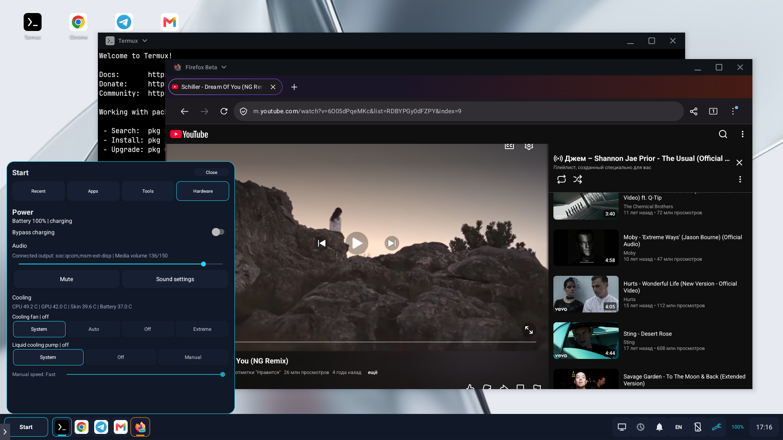
Task: Seek on the video progress bar
Action: click(x=385, y=342)
